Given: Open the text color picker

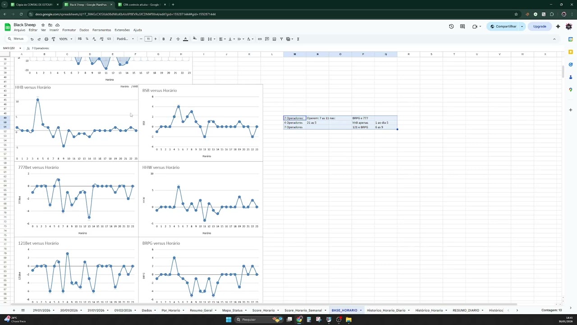Looking at the screenshot, I should (185, 39).
